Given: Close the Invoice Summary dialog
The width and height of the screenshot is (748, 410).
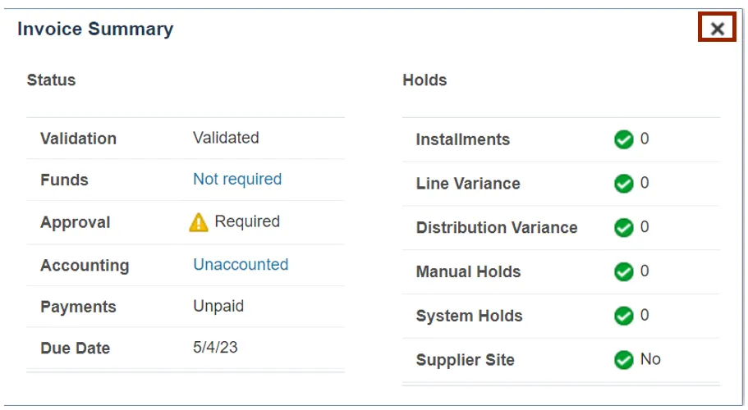Looking at the screenshot, I should point(717,30).
